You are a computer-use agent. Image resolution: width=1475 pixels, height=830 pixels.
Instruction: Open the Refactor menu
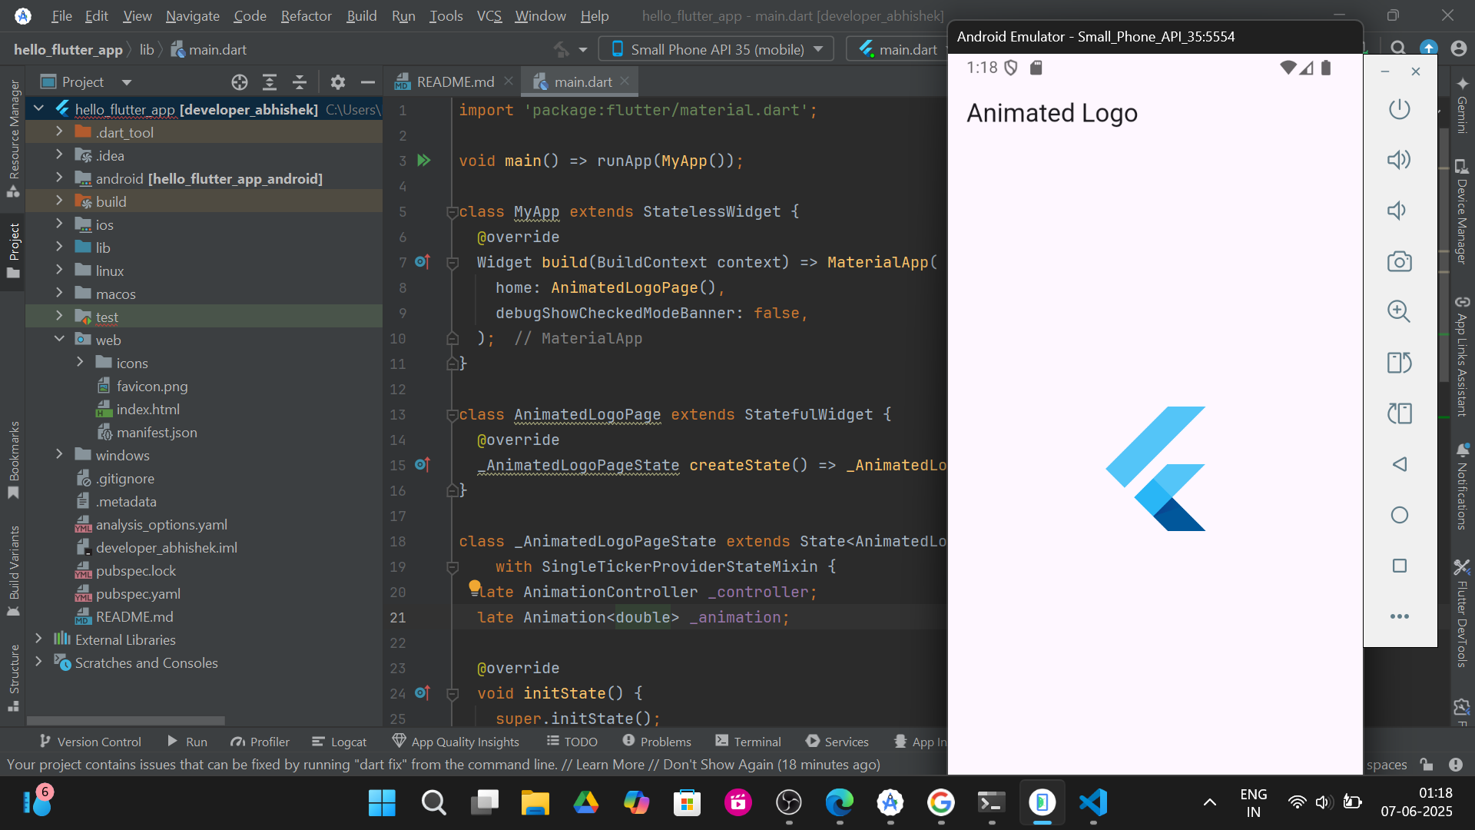pos(306,15)
